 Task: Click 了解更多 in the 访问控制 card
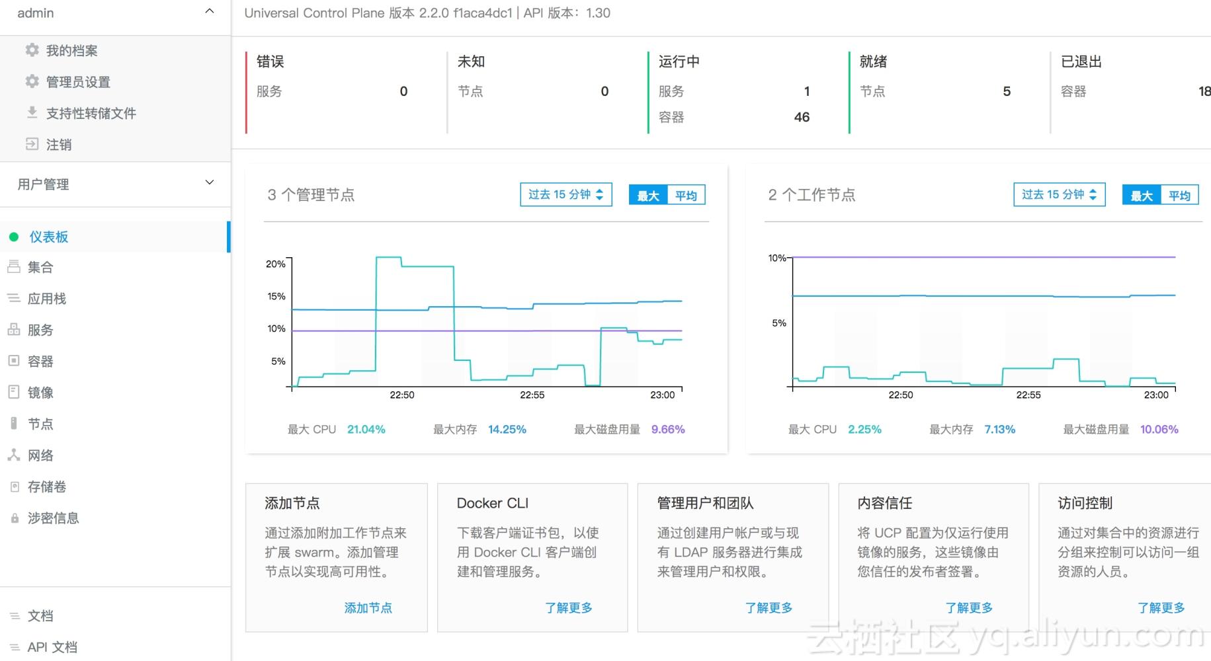click(1161, 607)
